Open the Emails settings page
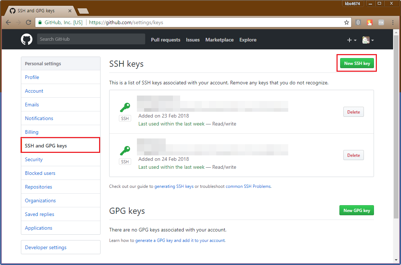This screenshot has width=401, height=265. [x=61, y=105]
